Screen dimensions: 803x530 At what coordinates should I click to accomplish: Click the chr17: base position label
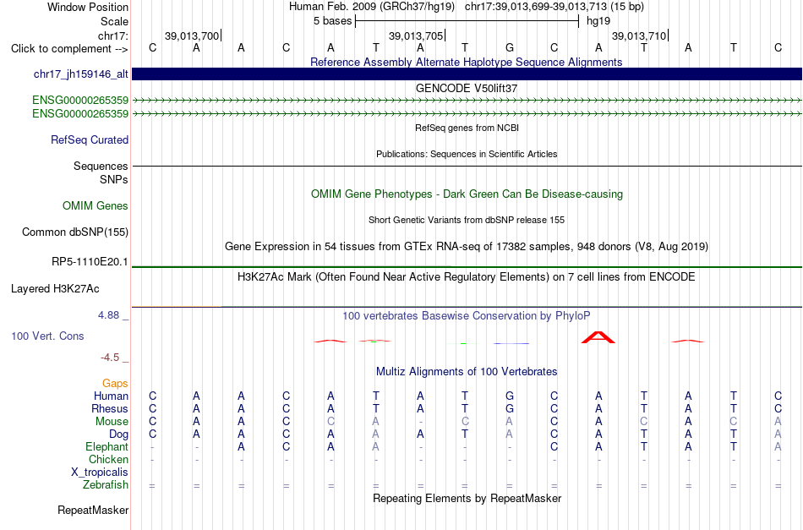113,36
